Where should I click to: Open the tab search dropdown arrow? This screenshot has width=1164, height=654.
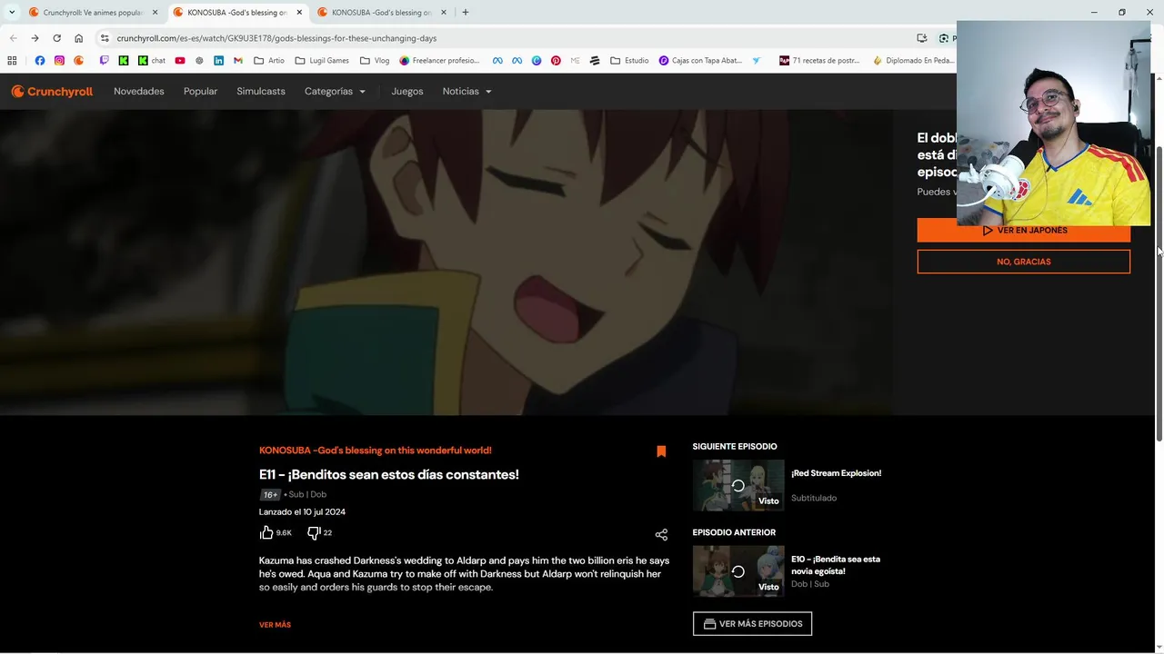tap(12, 12)
